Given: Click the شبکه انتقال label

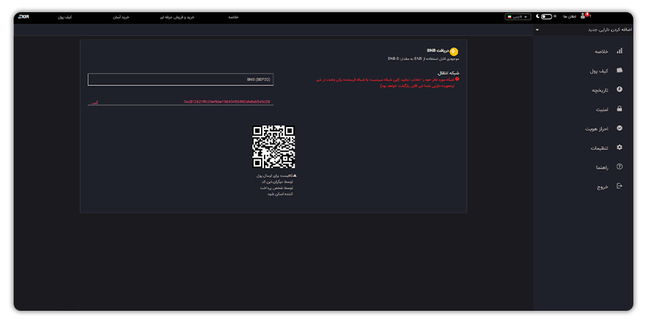Looking at the screenshot, I should pyautogui.click(x=449, y=73).
